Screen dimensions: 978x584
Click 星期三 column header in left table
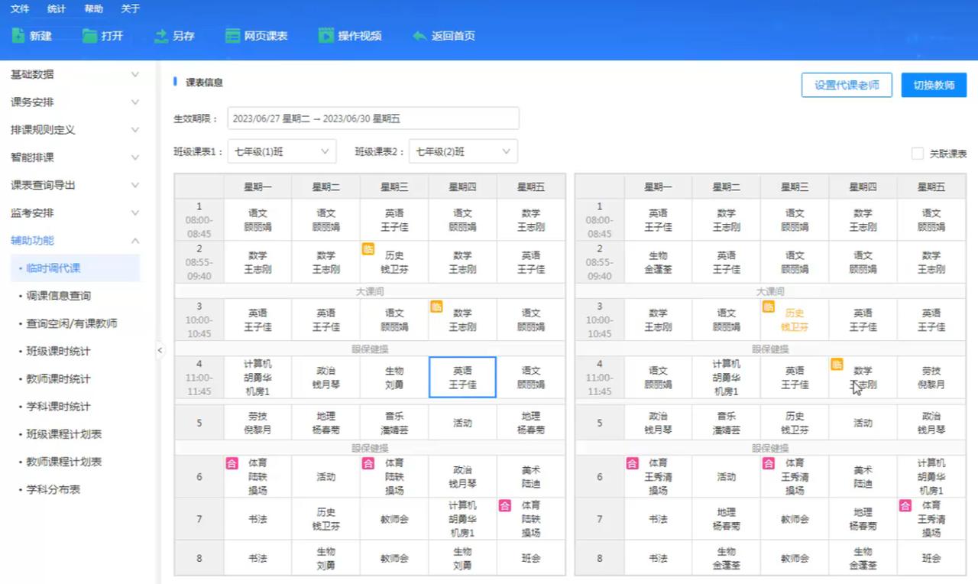pyautogui.click(x=394, y=187)
